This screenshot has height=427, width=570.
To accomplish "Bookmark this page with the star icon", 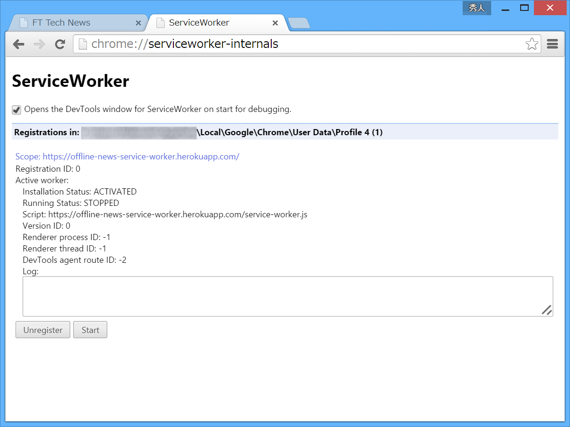I will coord(532,44).
